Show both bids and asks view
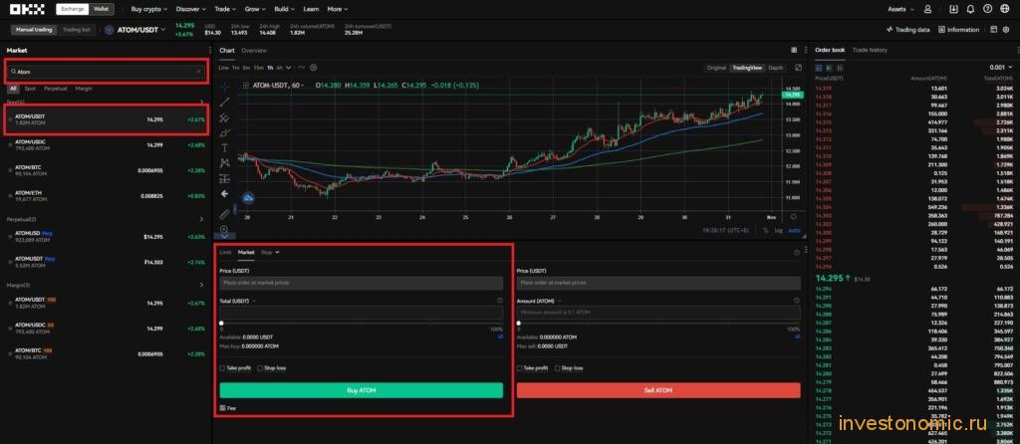 pos(819,68)
